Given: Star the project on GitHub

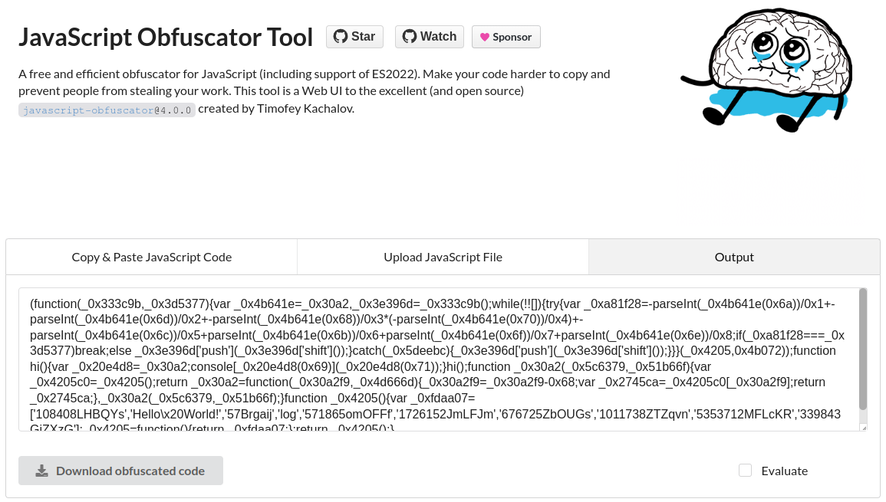Looking at the screenshot, I should (355, 37).
